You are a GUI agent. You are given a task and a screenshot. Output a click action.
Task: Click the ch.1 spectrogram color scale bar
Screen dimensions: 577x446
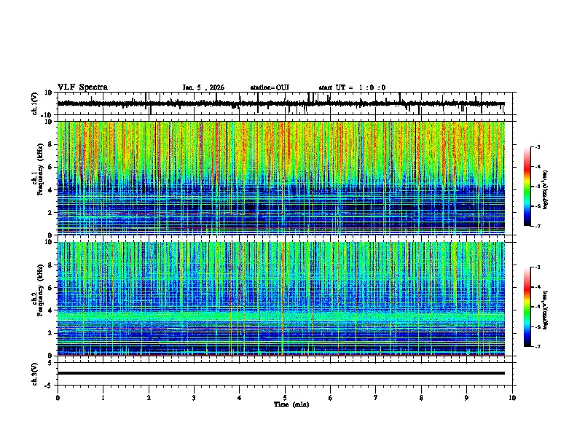[527, 187]
